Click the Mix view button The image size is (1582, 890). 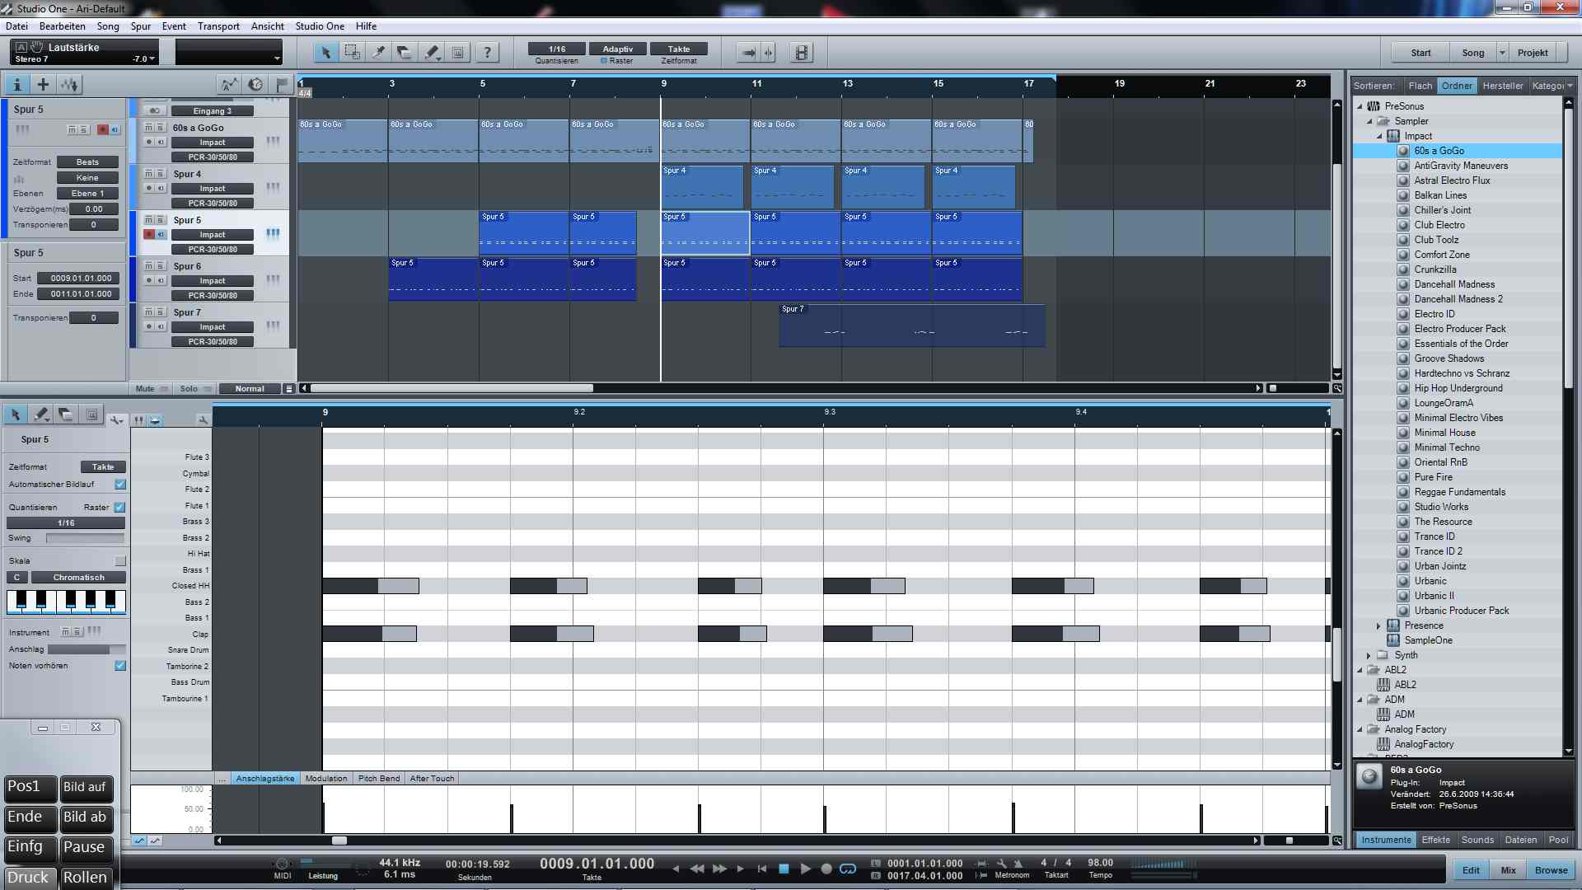coord(1508,870)
